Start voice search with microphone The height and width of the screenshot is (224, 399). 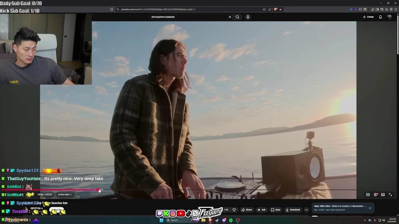[x=248, y=17]
